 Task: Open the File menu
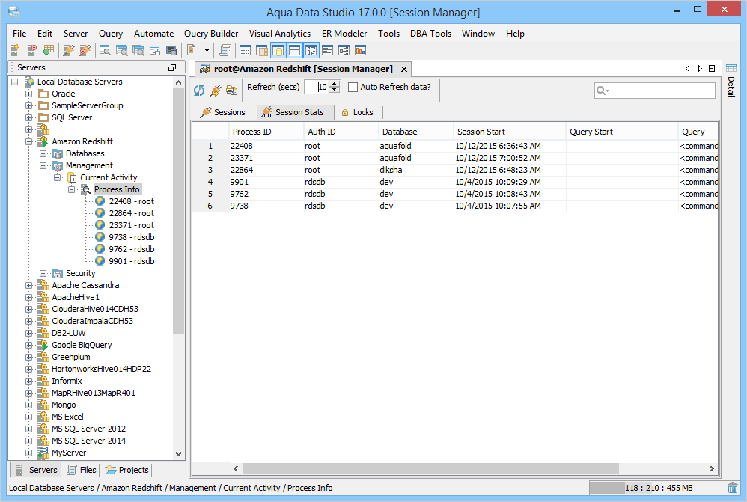[x=19, y=34]
